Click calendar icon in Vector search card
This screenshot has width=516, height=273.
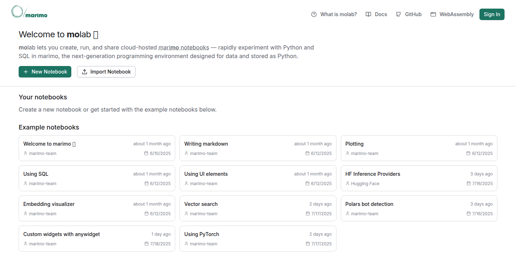pos(308,214)
